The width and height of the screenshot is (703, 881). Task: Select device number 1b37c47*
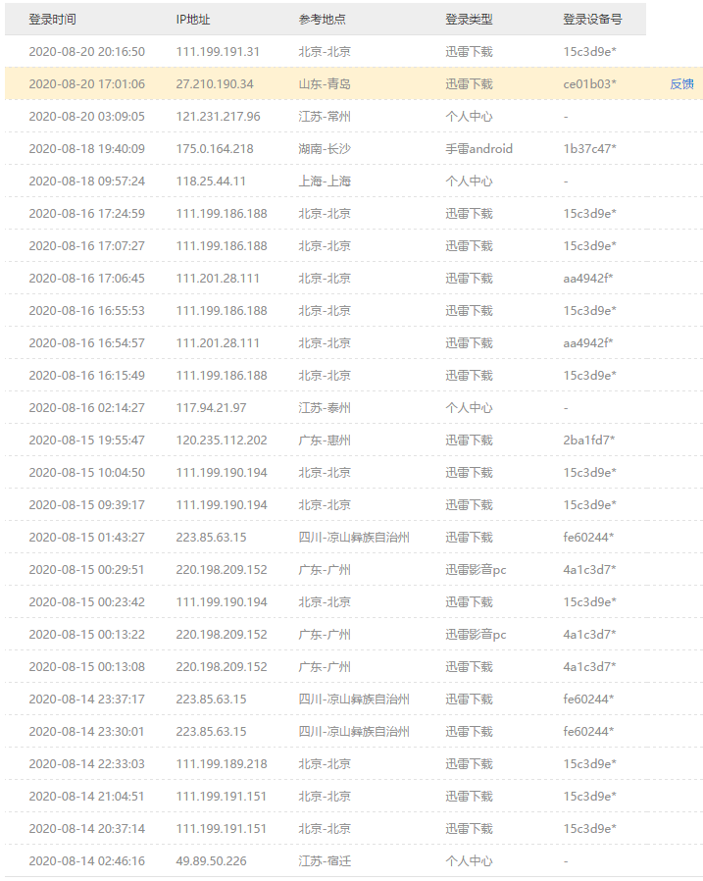coord(589,149)
